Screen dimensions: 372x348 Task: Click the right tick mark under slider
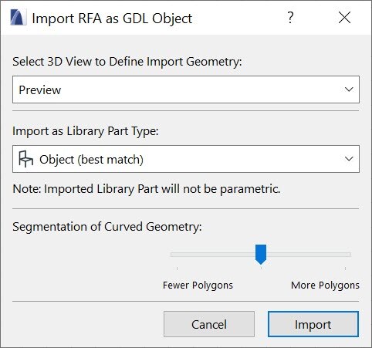(345, 269)
